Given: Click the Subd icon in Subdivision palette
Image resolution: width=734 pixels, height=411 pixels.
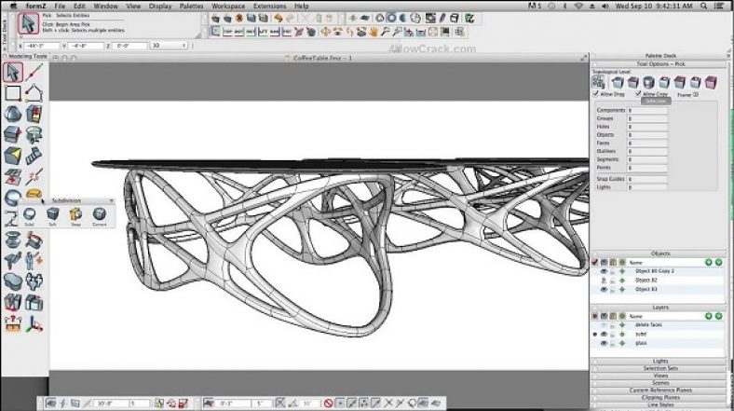Looking at the screenshot, I should point(30,213).
